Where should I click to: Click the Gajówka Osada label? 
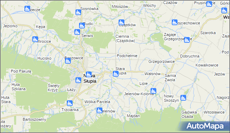tap(189, 114)
